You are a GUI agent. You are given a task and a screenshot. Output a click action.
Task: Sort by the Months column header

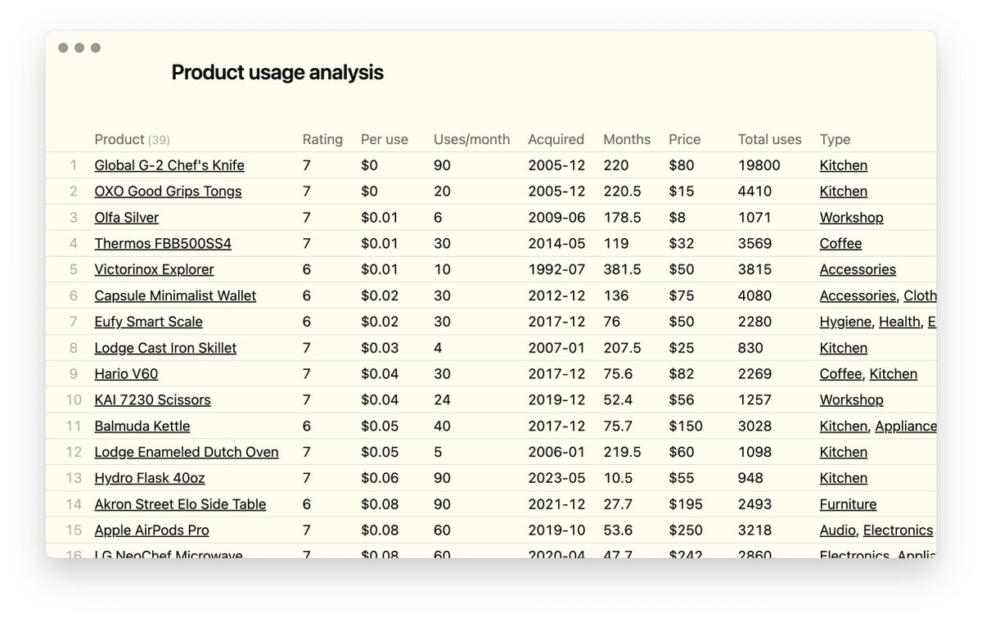click(627, 139)
